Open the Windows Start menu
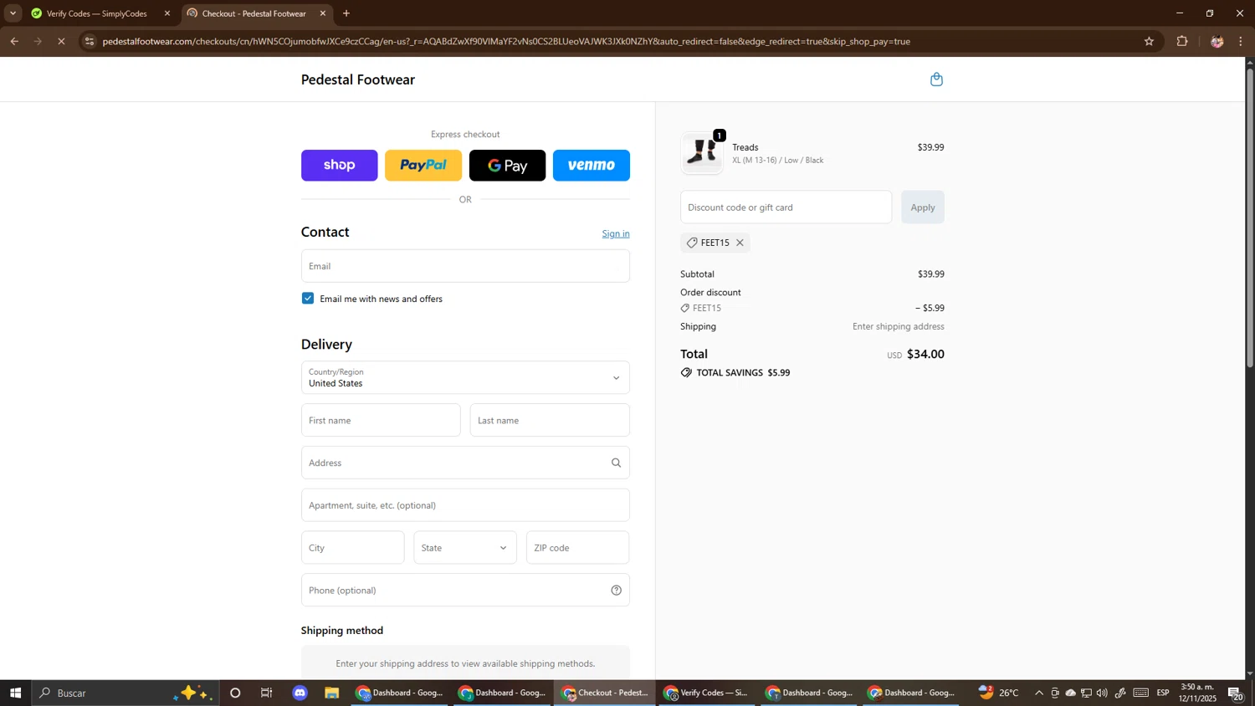Screen dimensions: 1255x706 (x=15, y=693)
